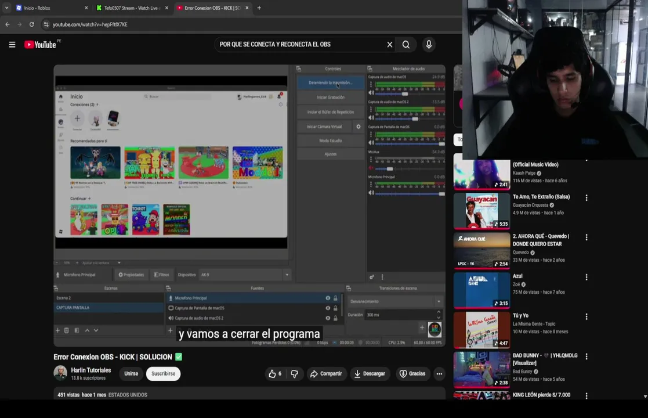The image size is (648, 418).
Task: Switch to the Tefo0507 Stream Kick tab
Action: 132,8
